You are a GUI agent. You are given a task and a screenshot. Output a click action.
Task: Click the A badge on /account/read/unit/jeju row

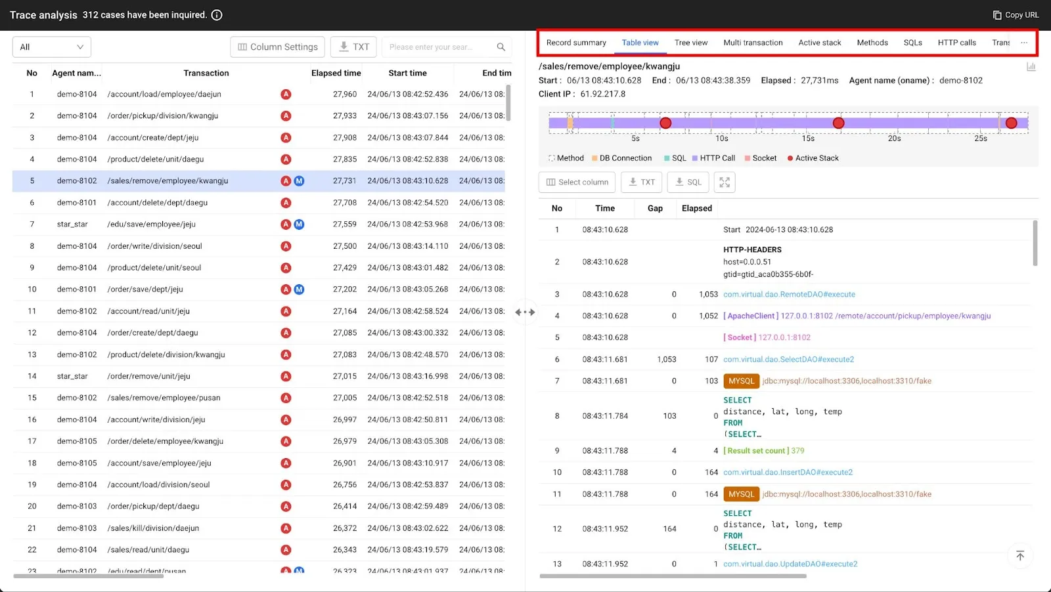click(286, 311)
